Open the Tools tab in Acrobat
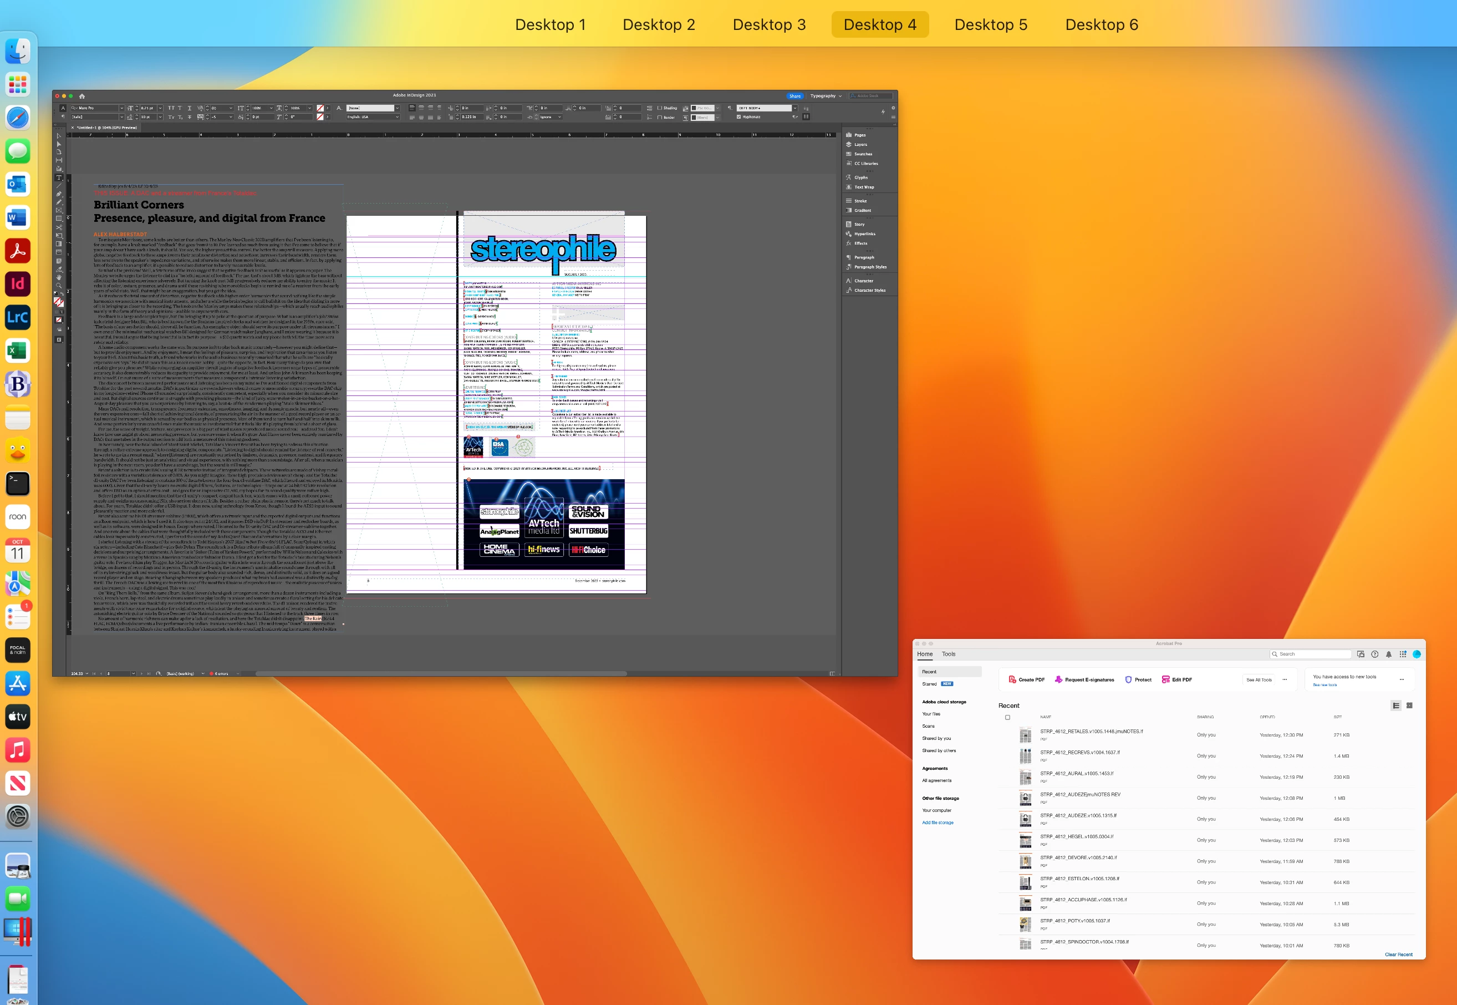The width and height of the screenshot is (1457, 1005). click(948, 654)
